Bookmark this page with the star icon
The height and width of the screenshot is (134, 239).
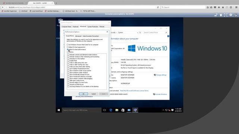[x=208, y=7]
